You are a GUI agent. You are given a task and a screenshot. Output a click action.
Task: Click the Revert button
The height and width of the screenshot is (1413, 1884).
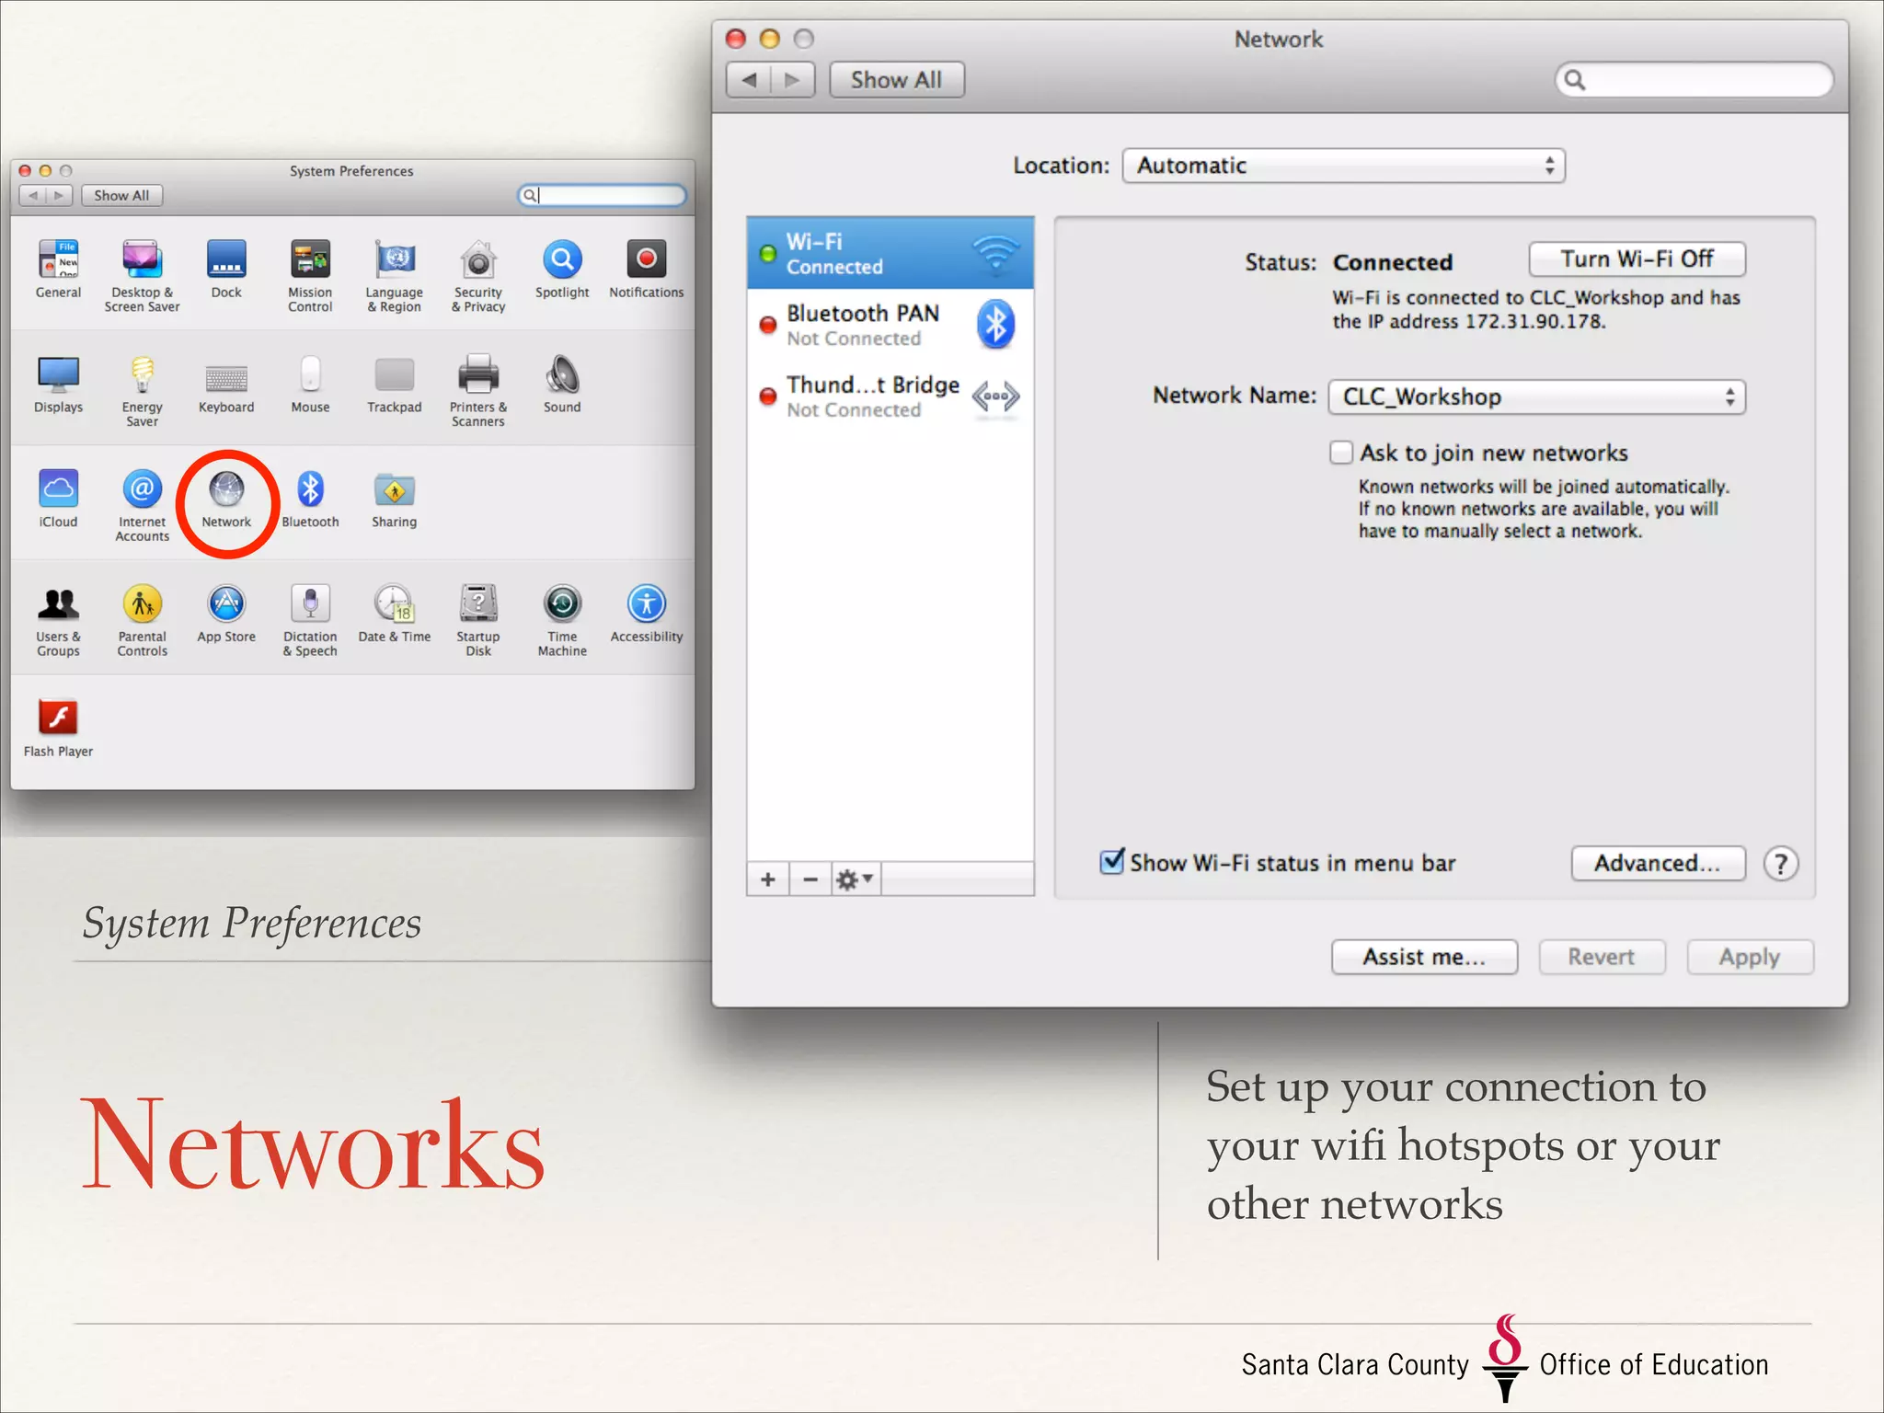1602,957
